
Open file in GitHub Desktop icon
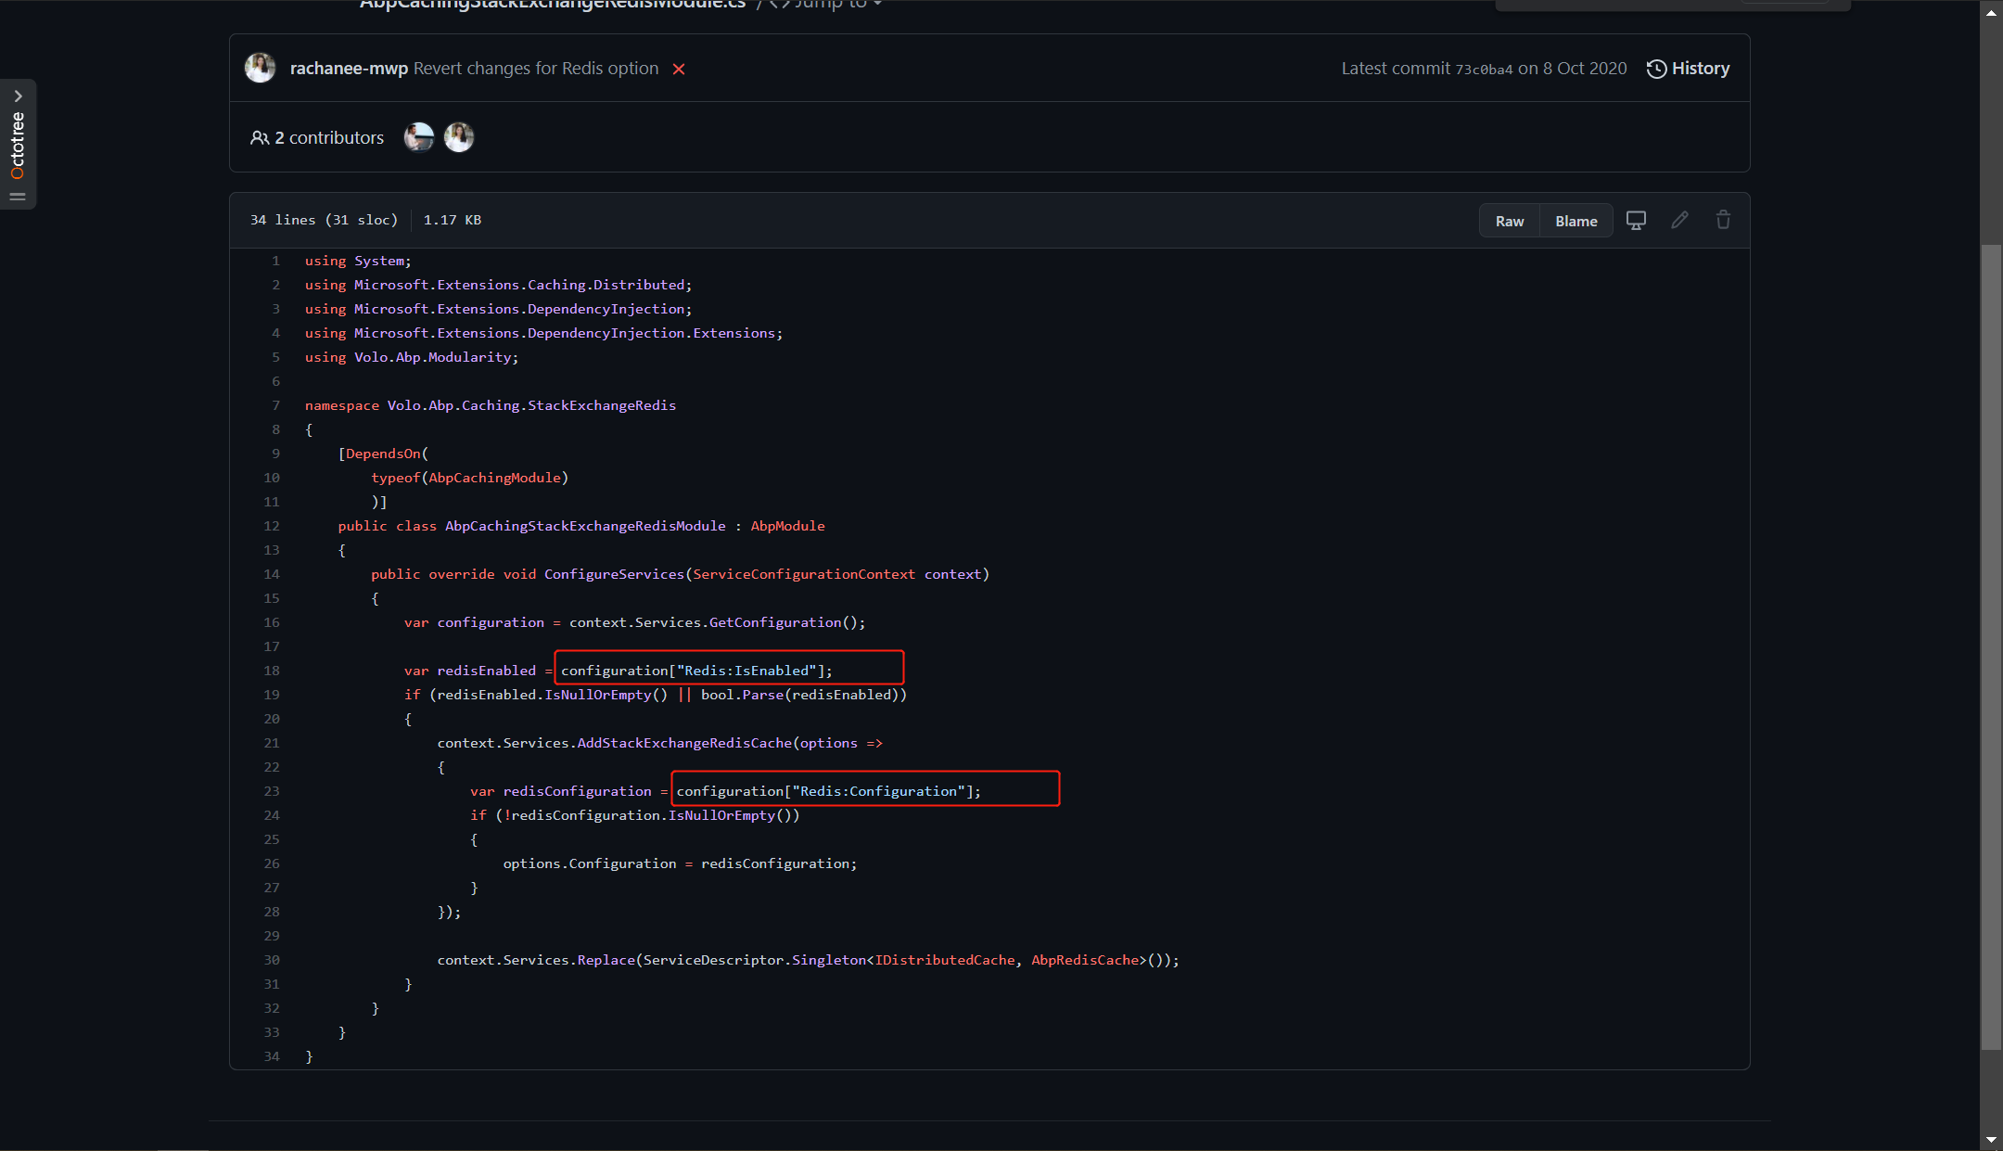coord(1636,221)
